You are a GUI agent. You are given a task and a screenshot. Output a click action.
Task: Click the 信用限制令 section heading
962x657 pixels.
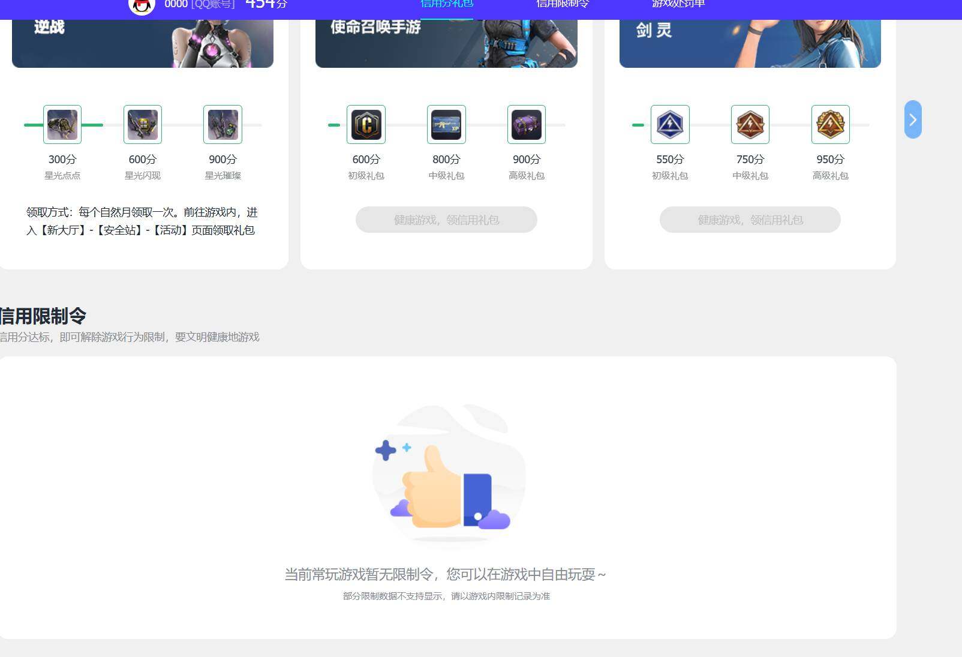43,316
